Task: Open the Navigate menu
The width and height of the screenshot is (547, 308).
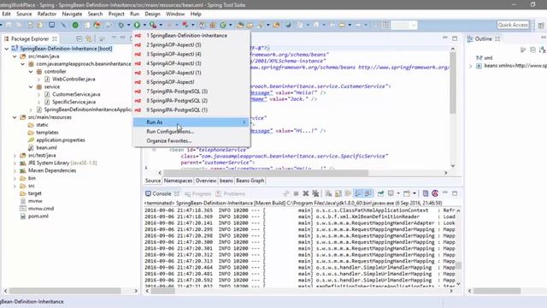Action: pyautogui.click(x=72, y=14)
